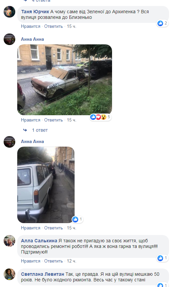This screenshot has height=287, width=181.
Task: Open Светлана Левитан profile name link
Action: (x=42, y=274)
